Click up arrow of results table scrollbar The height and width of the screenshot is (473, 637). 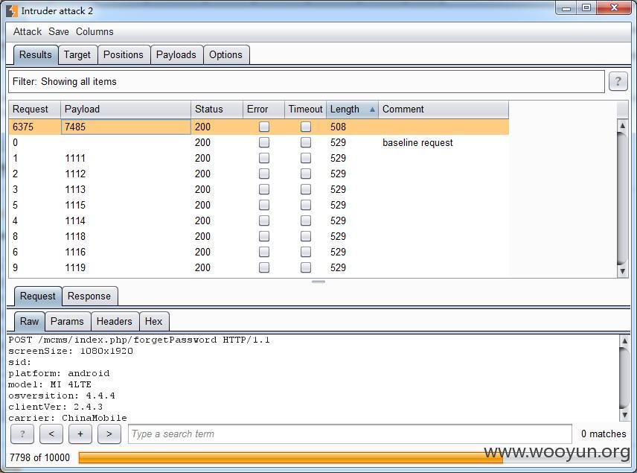[622, 126]
